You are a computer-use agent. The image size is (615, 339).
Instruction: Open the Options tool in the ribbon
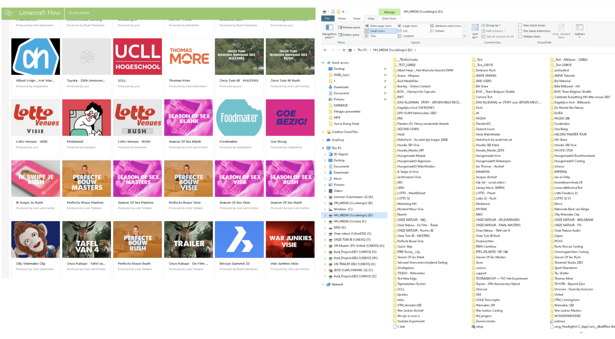tap(579, 30)
